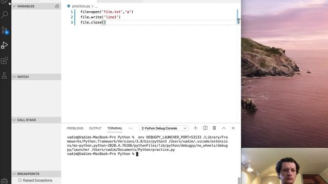The image size is (328, 184).
Task: Open the Run and Debug view
Action: coord(5,45)
